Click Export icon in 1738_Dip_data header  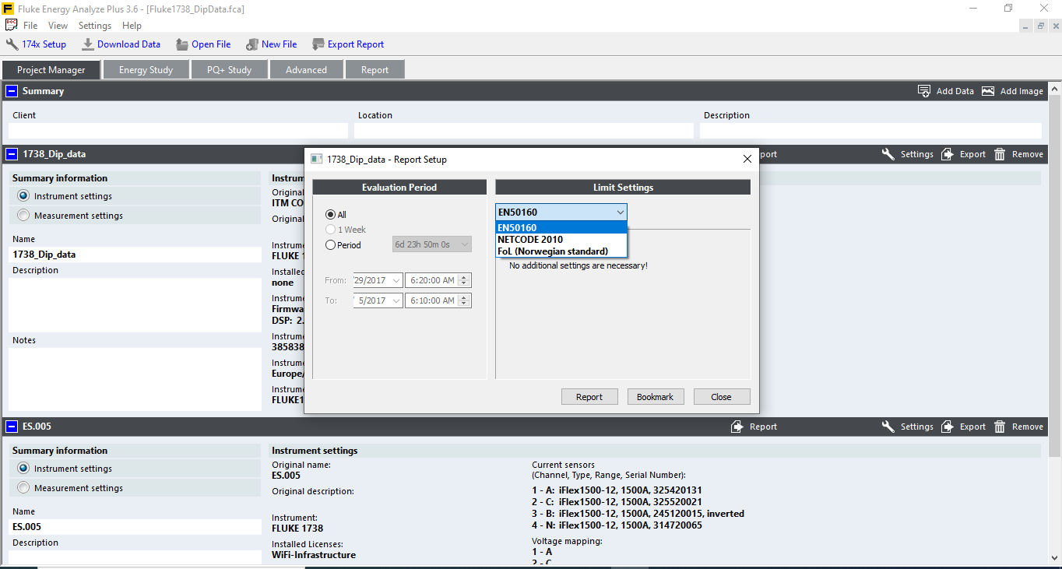click(948, 154)
